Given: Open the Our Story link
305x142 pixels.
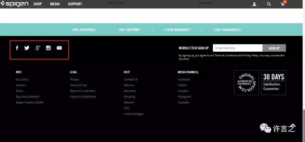Looking at the screenshot, I should (x=22, y=80).
